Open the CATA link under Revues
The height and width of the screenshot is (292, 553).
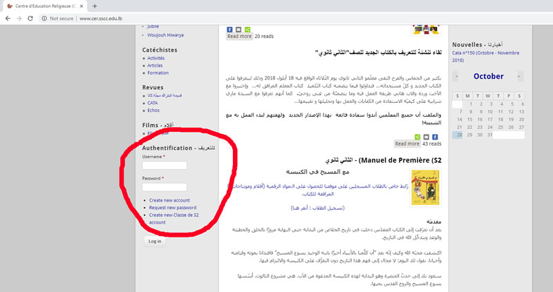(152, 103)
